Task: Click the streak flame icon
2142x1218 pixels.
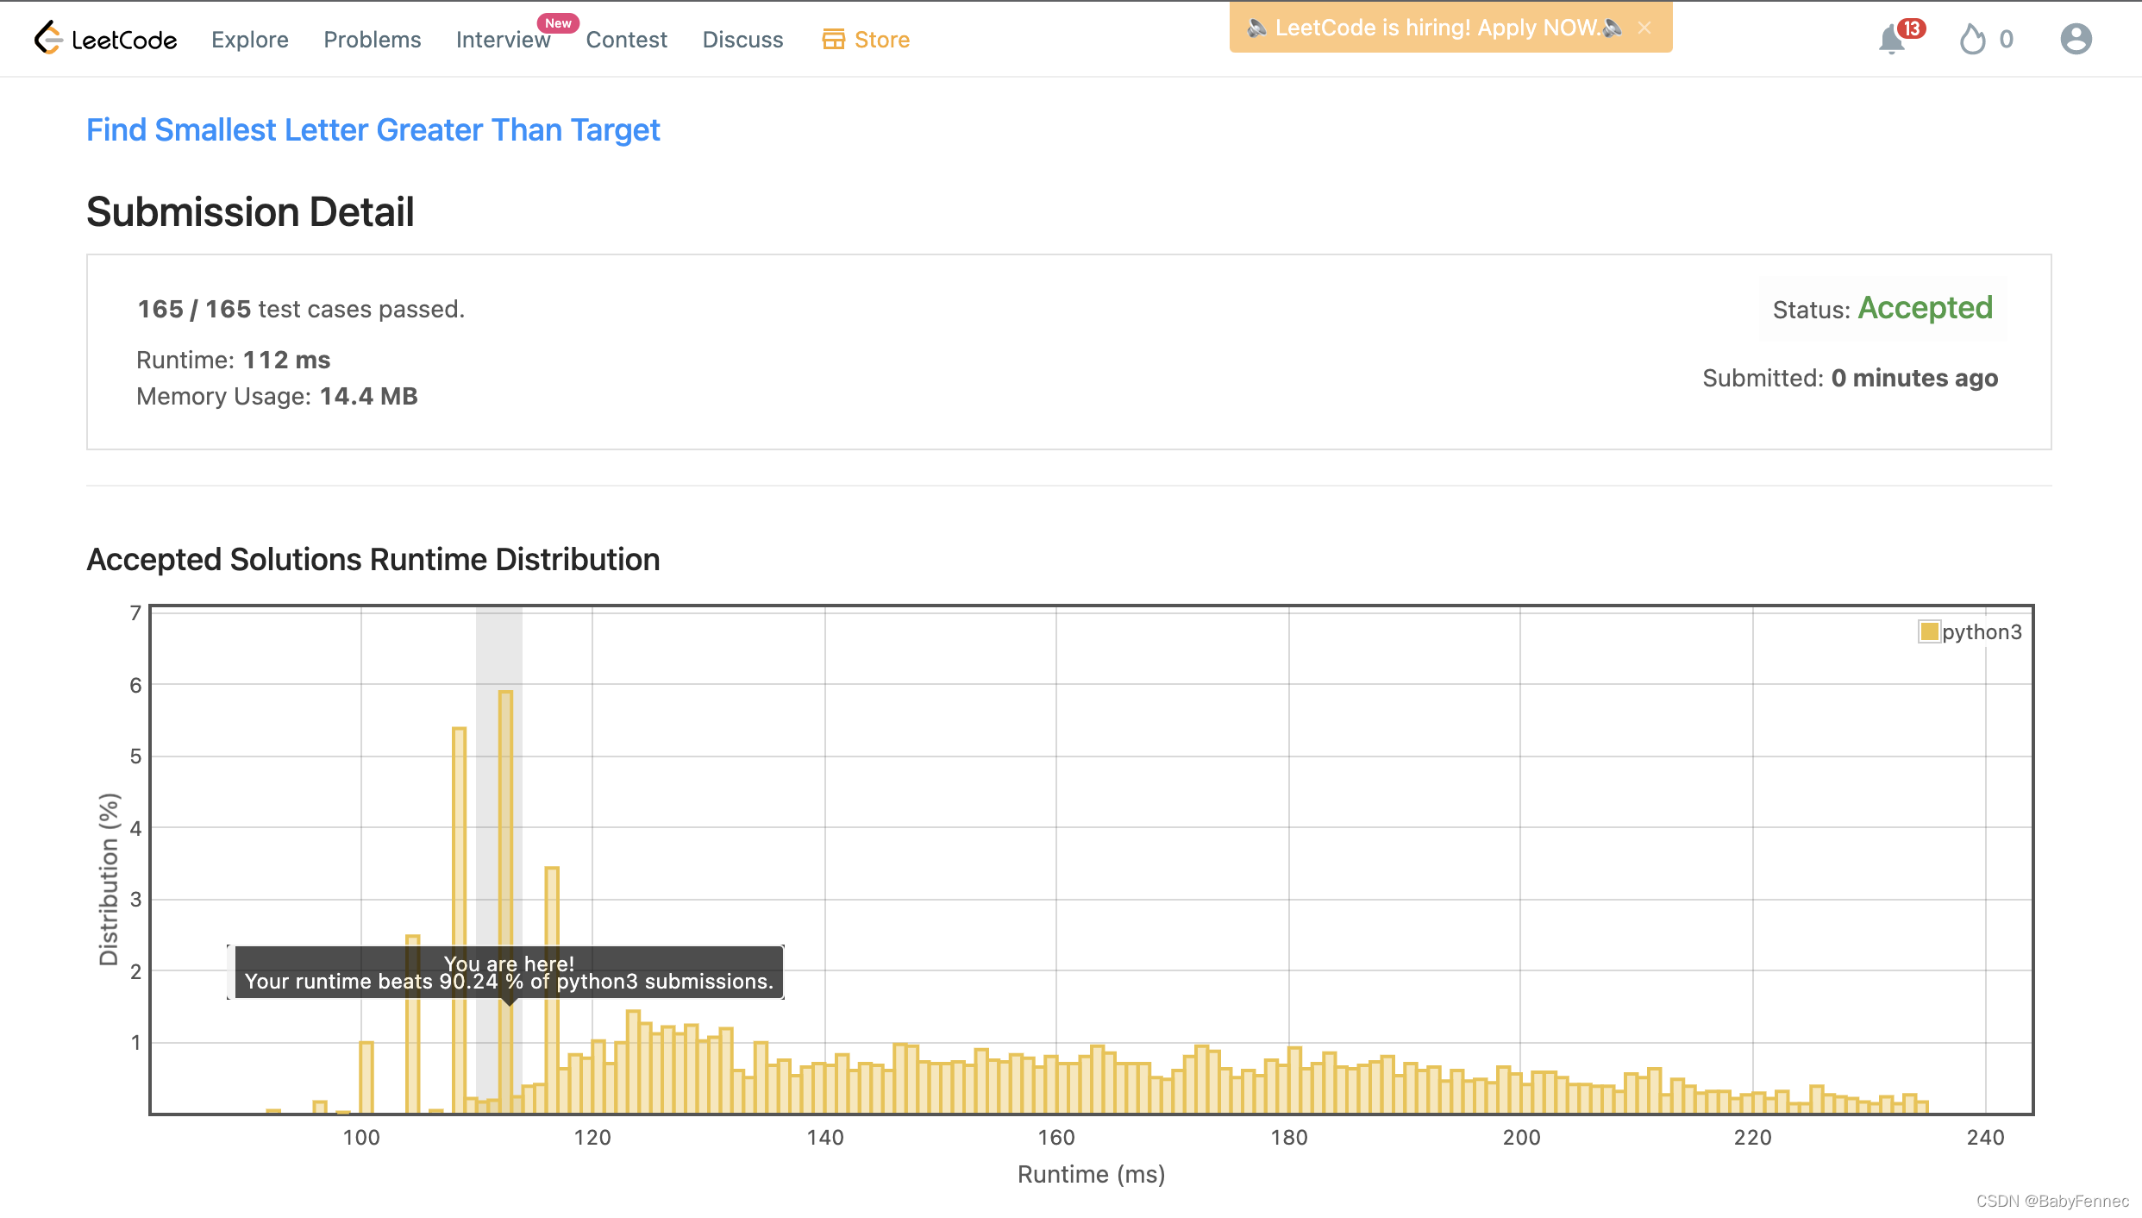Action: pos(1972,40)
